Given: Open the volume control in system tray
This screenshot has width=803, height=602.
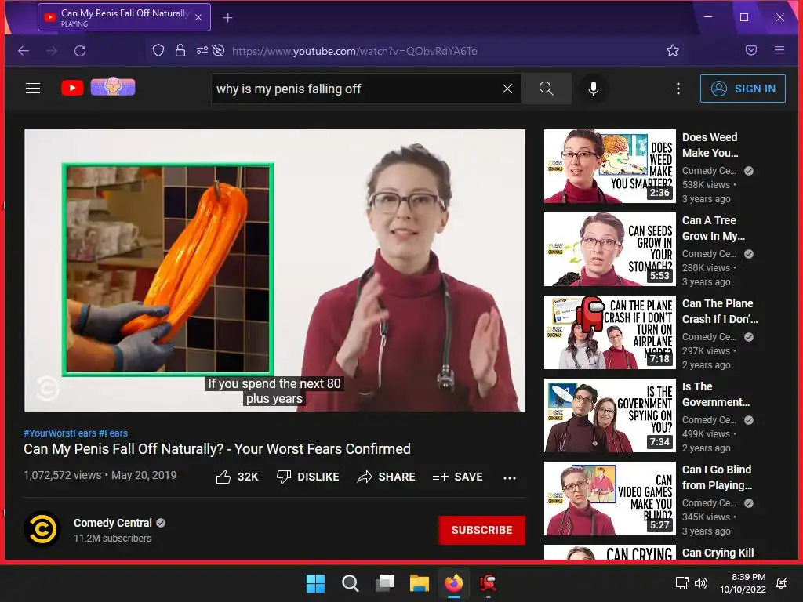Looking at the screenshot, I should pyautogui.click(x=700, y=583).
